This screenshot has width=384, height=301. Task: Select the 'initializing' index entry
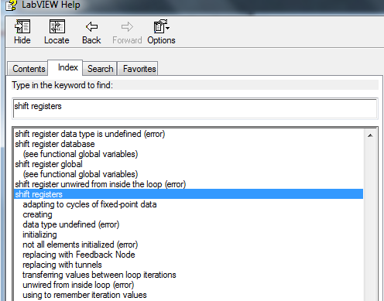point(39,234)
